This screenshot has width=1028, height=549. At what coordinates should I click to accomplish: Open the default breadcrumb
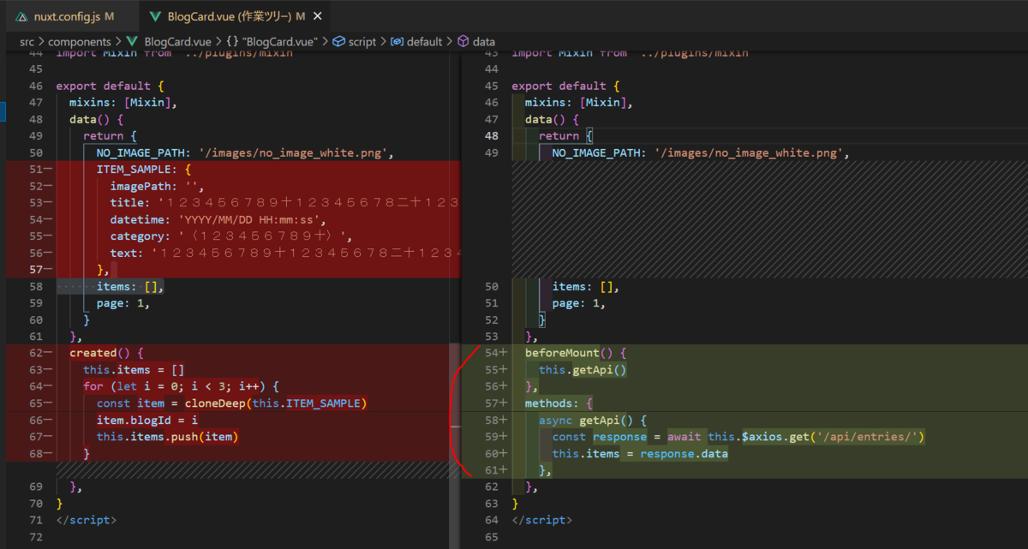tap(425, 41)
